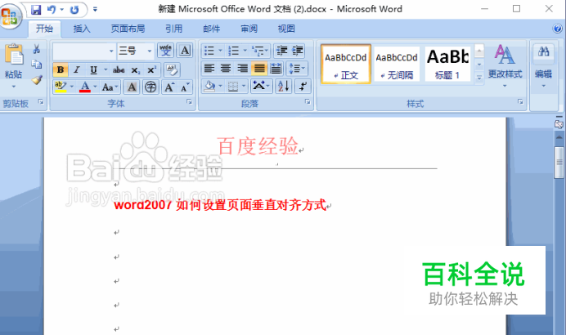This screenshot has height=335, width=566.
Task: Expand the styles gallery more arrow
Action: [479, 78]
